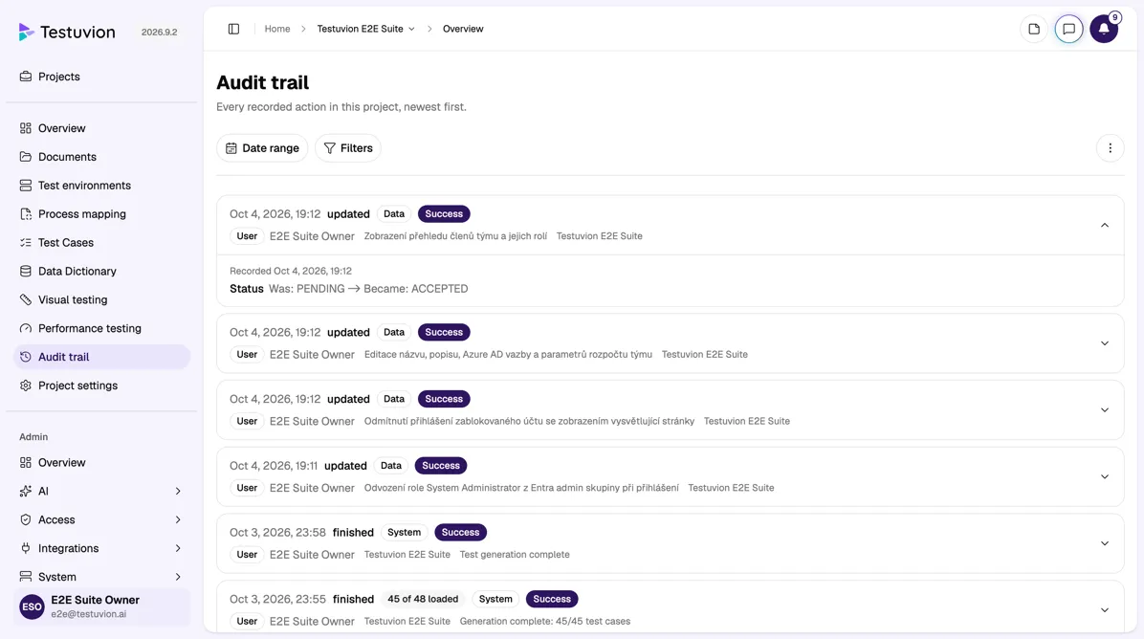Open Data Dictionary
This screenshot has width=1144, height=639.
coord(102,272)
